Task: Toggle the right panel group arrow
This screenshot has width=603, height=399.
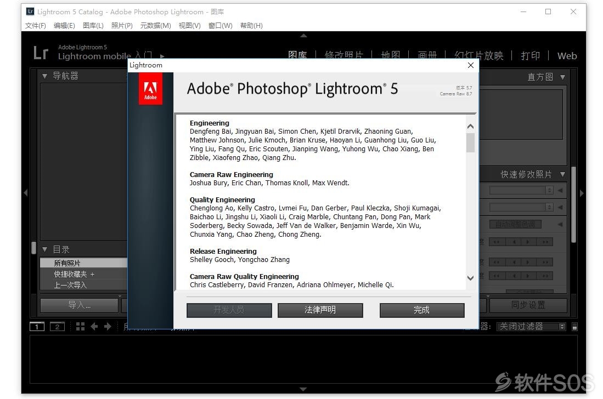Action: 582,193
